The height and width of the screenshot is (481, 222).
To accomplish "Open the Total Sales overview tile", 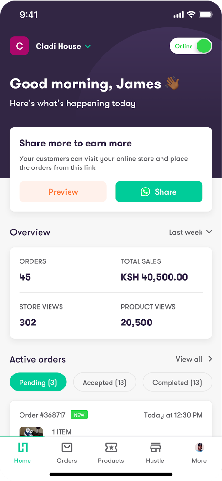I will tap(161, 270).
